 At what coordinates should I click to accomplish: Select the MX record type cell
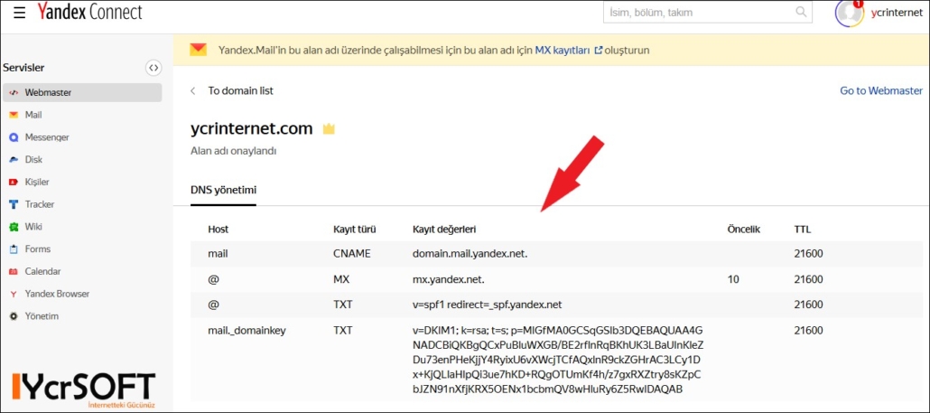pyautogui.click(x=341, y=279)
